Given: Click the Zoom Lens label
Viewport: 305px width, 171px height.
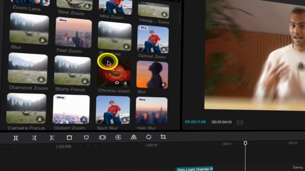Looking at the screenshot, I should pos(27,8).
